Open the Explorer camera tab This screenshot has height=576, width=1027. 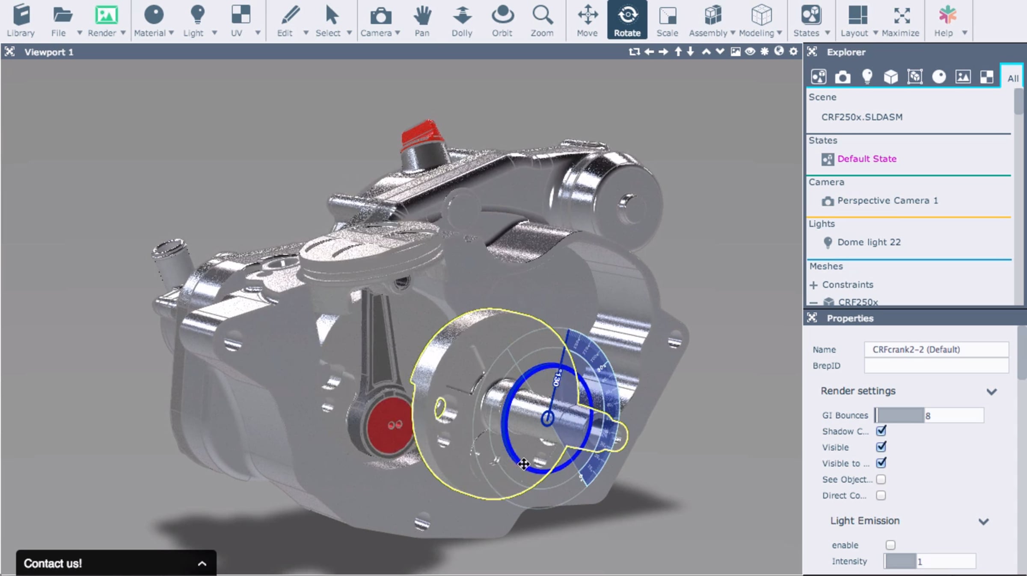coord(843,77)
